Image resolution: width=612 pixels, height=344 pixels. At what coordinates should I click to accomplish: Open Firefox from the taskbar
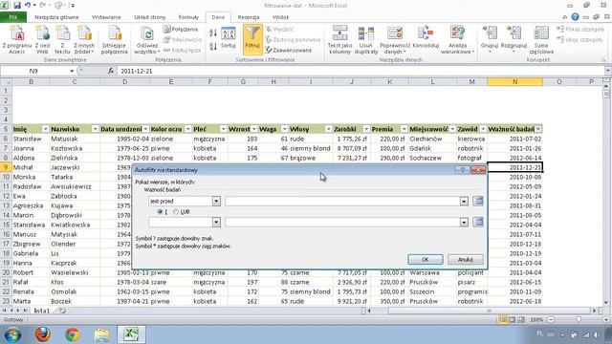(42, 334)
